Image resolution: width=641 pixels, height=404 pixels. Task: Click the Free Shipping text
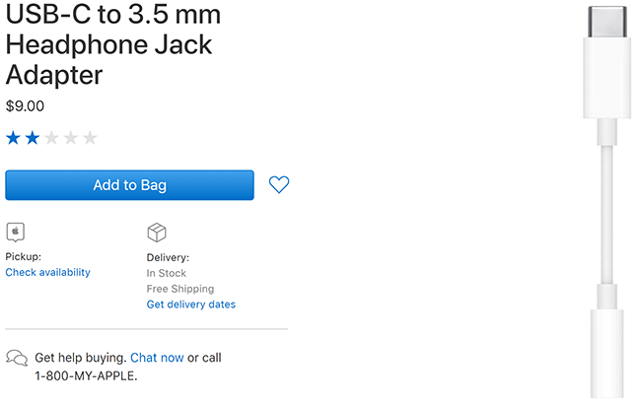180,289
